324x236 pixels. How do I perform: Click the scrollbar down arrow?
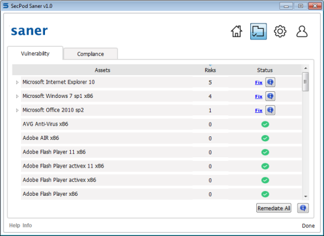tap(305, 196)
